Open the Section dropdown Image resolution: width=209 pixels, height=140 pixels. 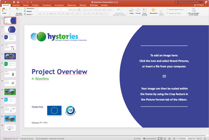28,14
